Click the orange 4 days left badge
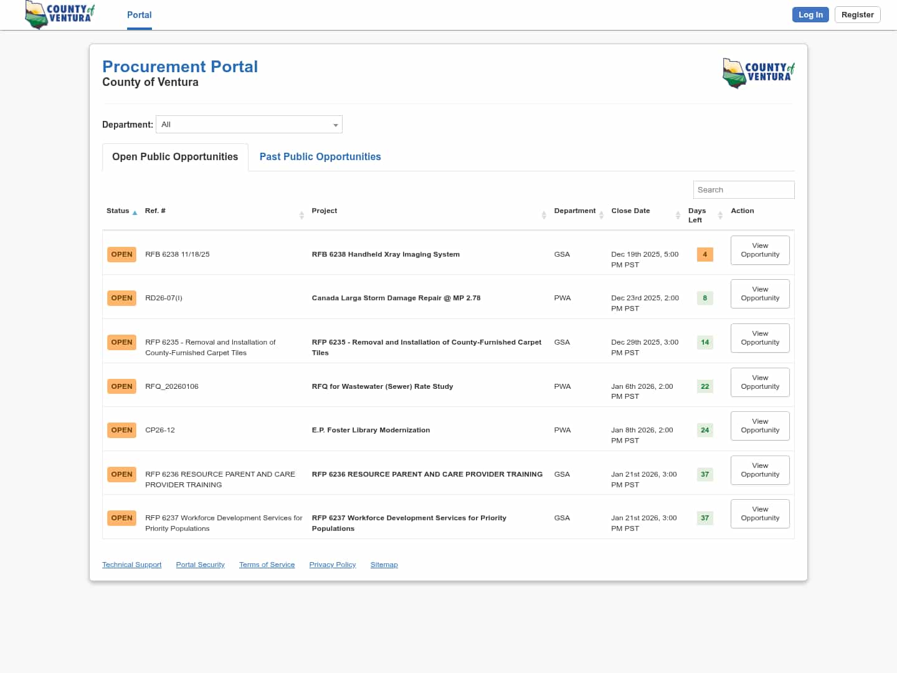This screenshot has width=897, height=673. click(x=705, y=254)
